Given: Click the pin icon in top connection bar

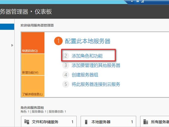Looking at the screenshot, I should (138, 2).
